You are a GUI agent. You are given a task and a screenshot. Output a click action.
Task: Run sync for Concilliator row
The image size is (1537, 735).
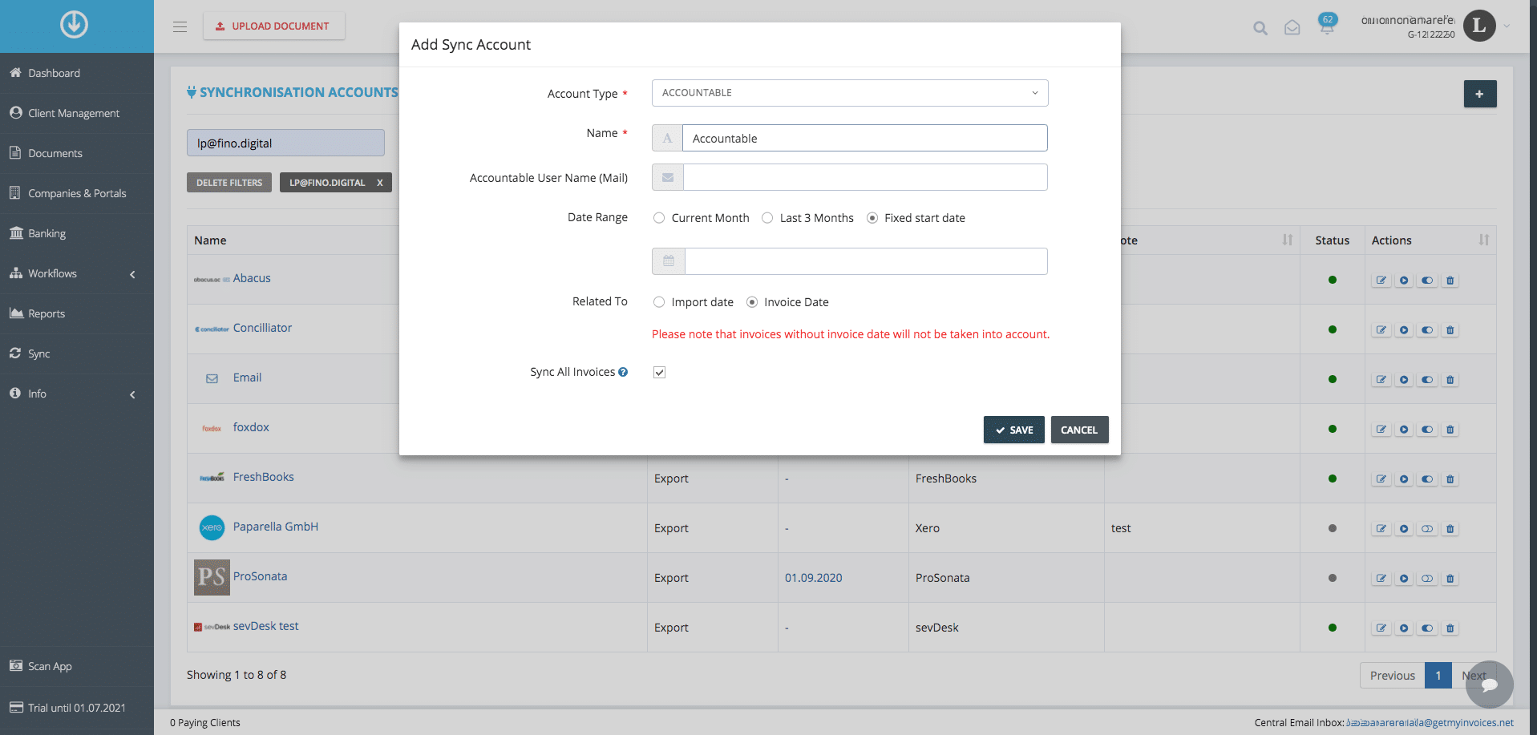1404,330
